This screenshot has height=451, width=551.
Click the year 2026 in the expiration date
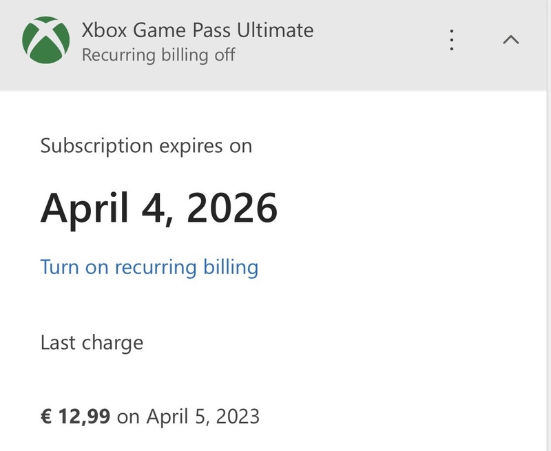pos(233,207)
